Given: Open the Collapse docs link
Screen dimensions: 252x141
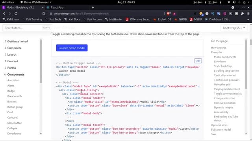Looking at the screenshot, I should [x=12, y=128].
